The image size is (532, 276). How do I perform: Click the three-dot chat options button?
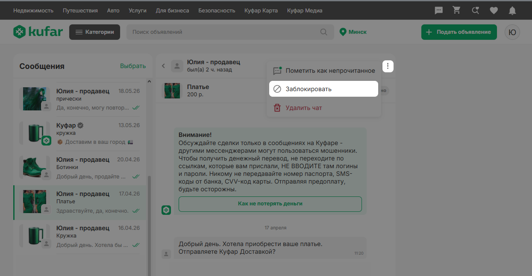point(388,66)
